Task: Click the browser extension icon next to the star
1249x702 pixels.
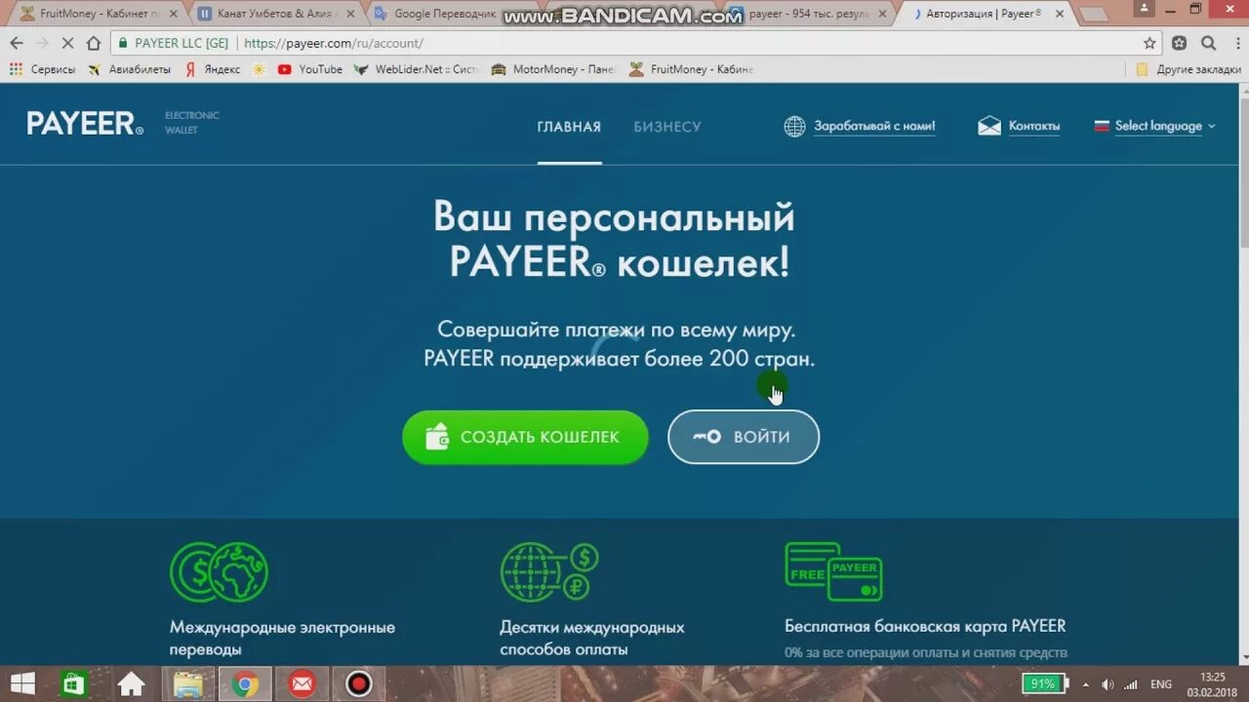Action: tap(1180, 43)
